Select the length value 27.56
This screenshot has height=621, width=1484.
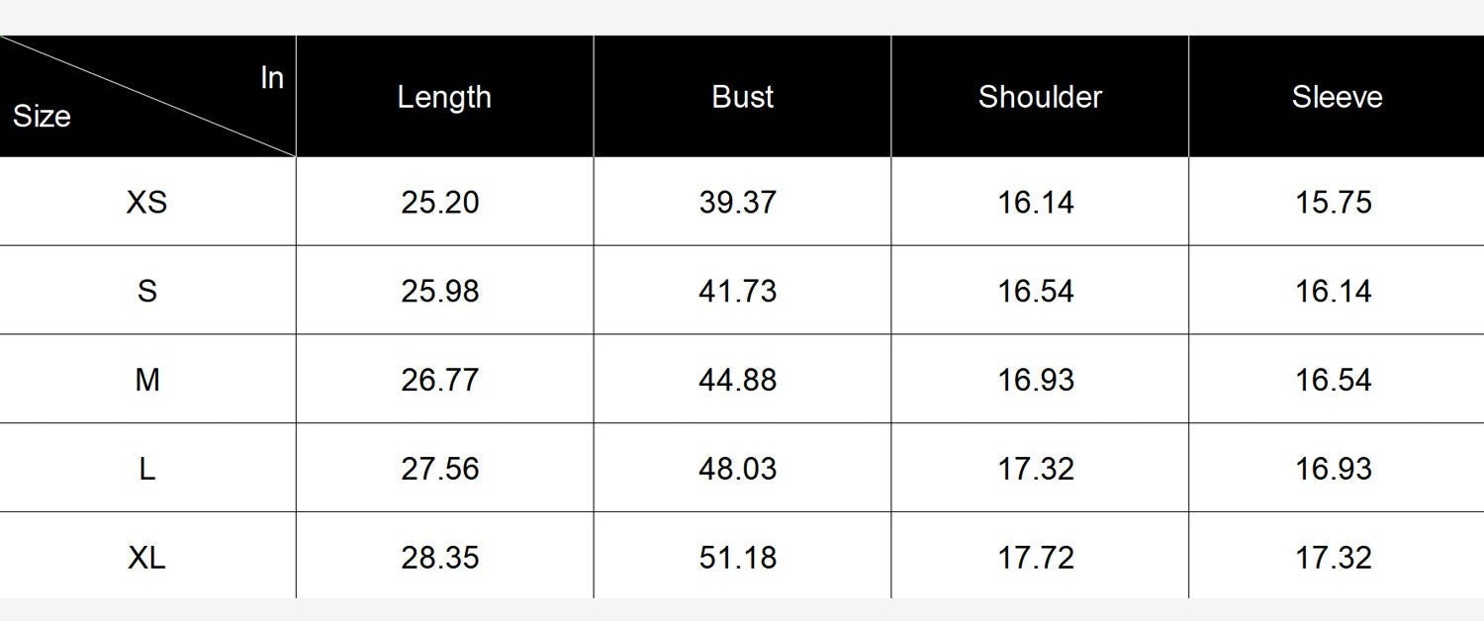(440, 469)
